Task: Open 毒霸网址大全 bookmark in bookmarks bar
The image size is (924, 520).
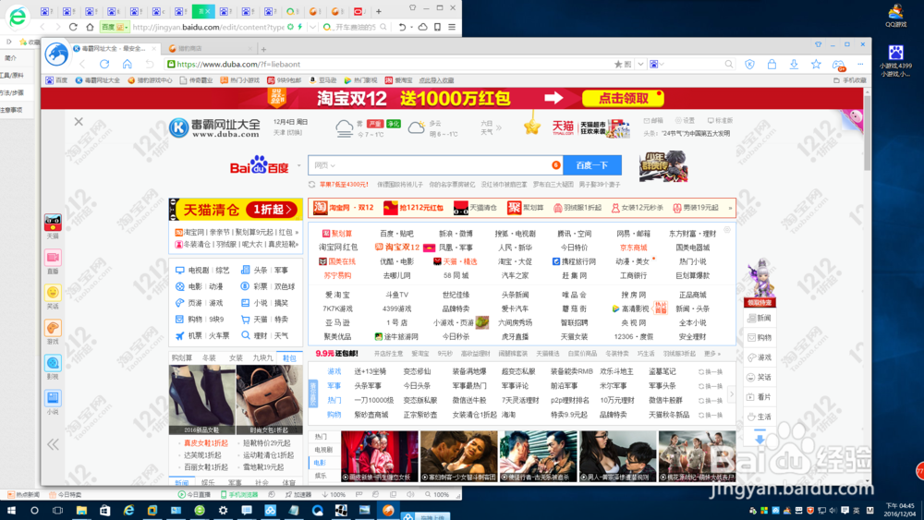Action: tap(98, 80)
